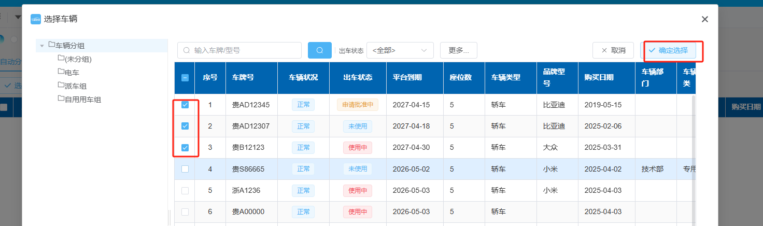763x226 pixels.
Task: Uncheck the row for 贵B12123
Action: [x=185, y=148]
